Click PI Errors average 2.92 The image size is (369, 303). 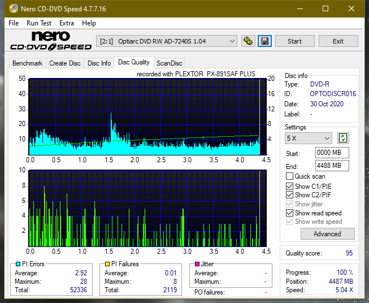pos(81,273)
